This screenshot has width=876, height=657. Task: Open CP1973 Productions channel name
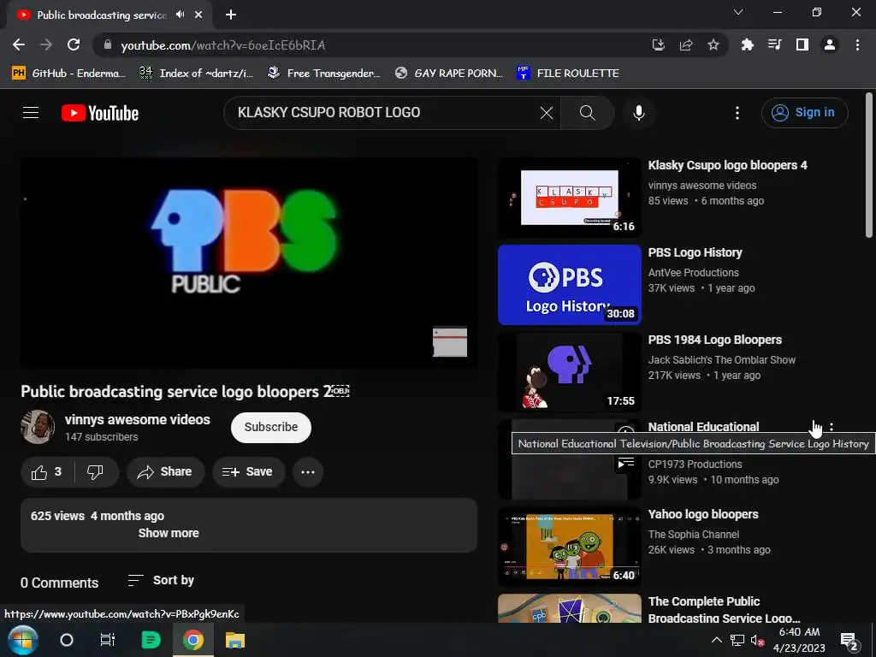pos(695,465)
